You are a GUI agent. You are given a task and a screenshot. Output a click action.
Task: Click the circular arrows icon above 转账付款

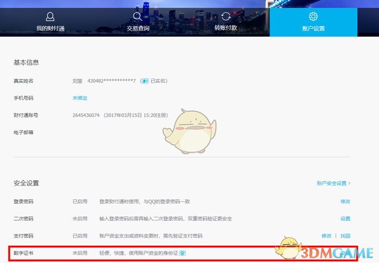[226, 16]
